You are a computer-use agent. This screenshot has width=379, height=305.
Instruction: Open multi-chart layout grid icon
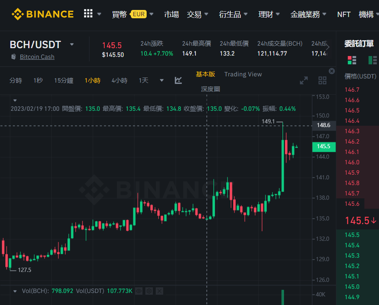click(322, 81)
